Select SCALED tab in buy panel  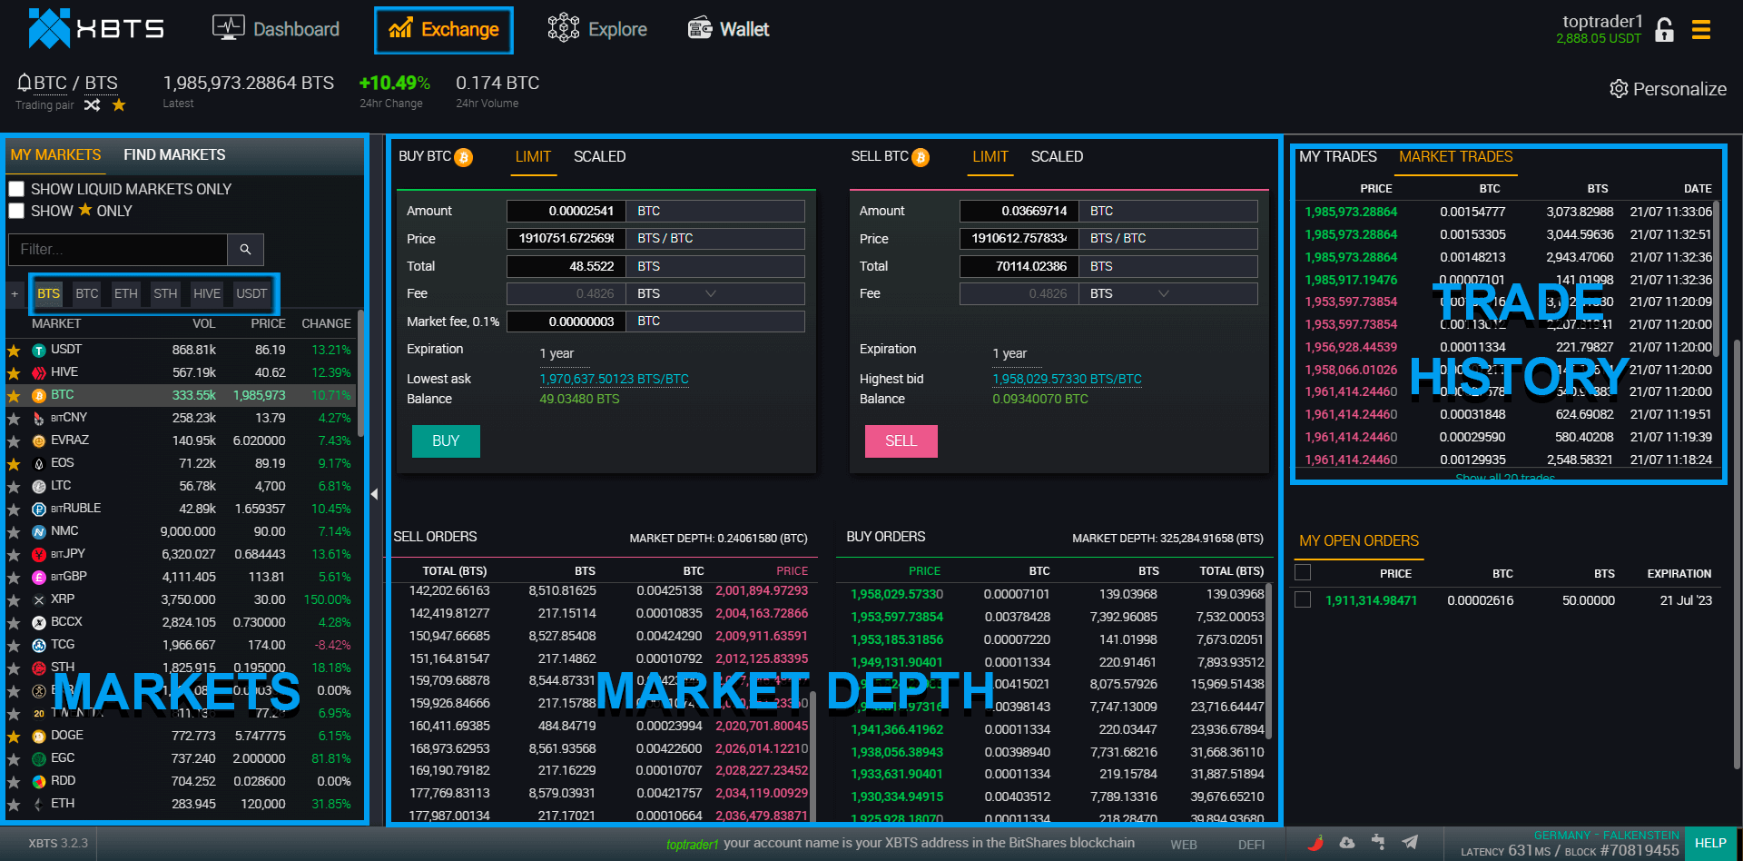tap(599, 157)
